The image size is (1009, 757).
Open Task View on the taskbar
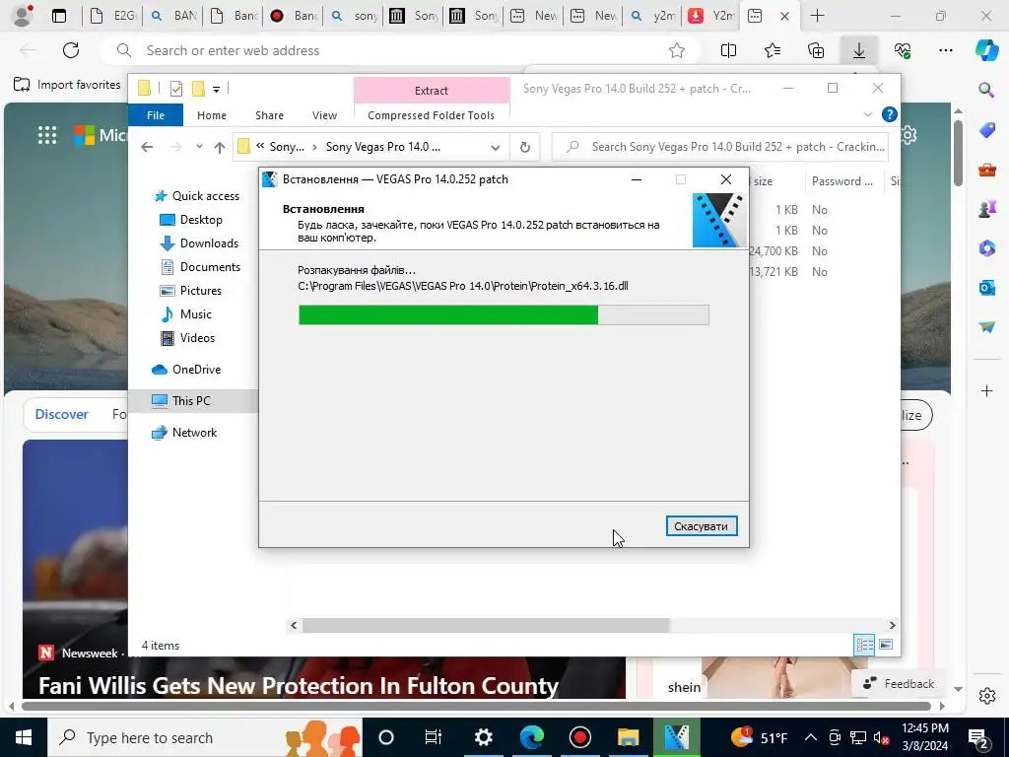[434, 737]
